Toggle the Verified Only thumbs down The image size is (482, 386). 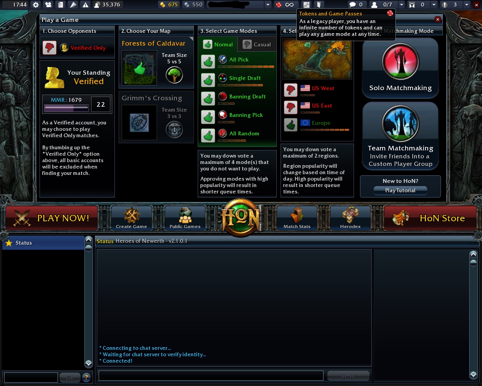point(49,48)
